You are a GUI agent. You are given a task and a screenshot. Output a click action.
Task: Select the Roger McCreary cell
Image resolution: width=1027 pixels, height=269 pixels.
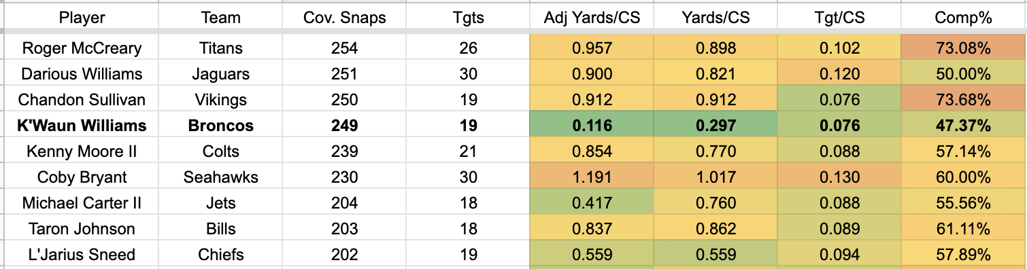tap(82, 48)
